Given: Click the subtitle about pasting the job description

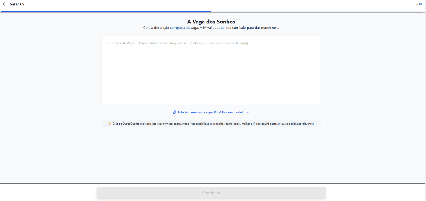Looking at the screenshot, I should (211, 28).
